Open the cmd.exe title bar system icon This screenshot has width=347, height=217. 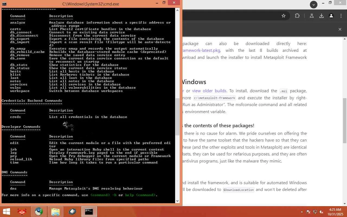click(4, 4)
